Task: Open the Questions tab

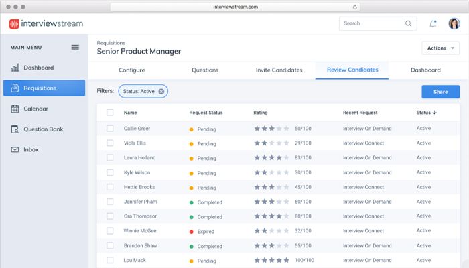Action: click(204, 70)
